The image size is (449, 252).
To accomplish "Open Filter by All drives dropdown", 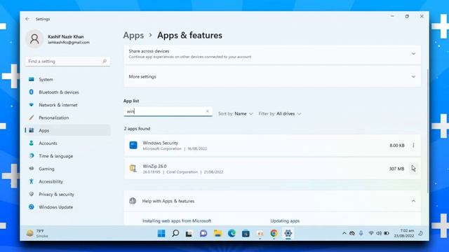I will [x=280, y=113].
